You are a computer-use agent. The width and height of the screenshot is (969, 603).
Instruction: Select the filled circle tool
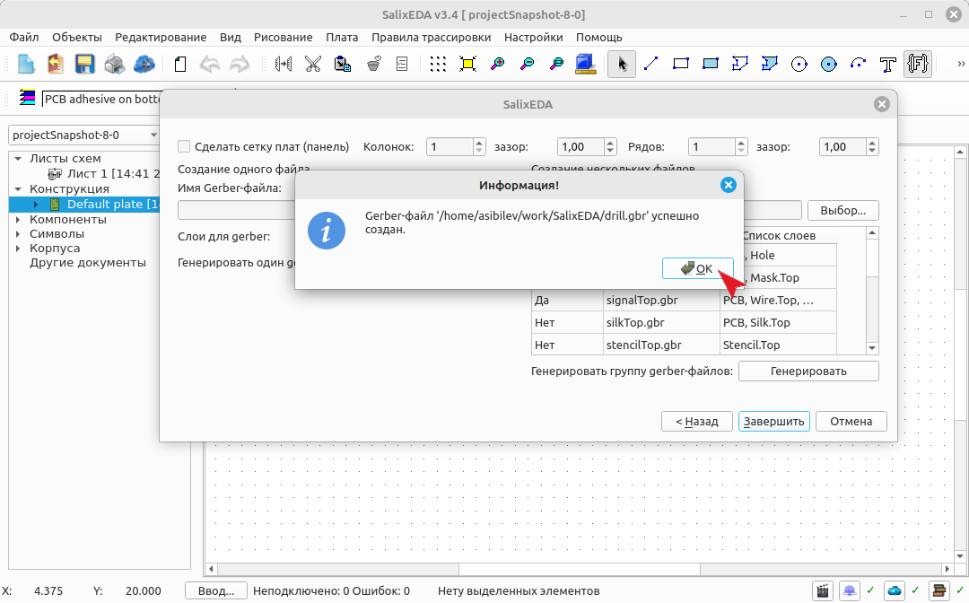pyautogui.click(x=829, y=65)
